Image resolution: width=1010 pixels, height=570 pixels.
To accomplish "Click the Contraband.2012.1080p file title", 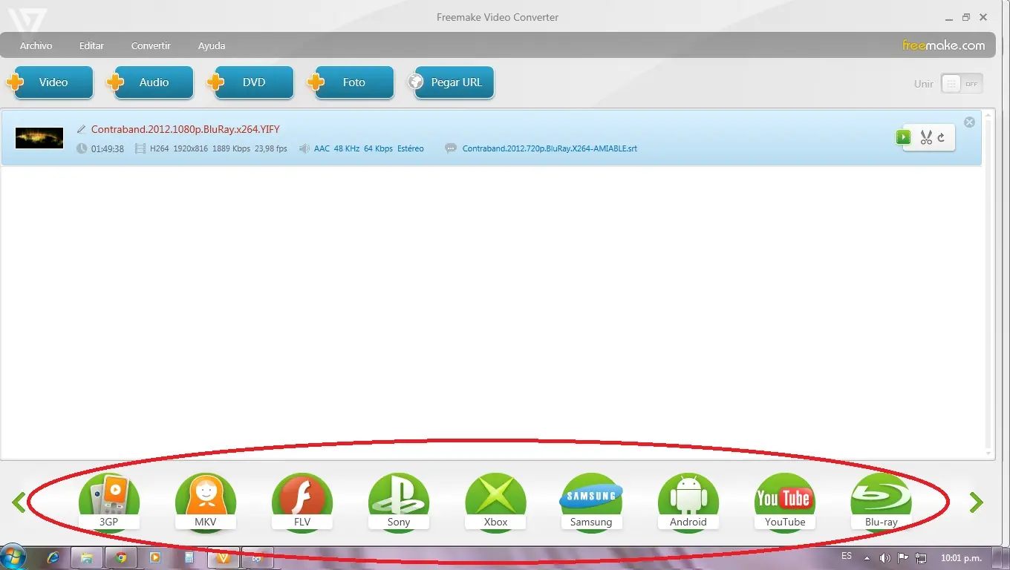I will point(186,129).
